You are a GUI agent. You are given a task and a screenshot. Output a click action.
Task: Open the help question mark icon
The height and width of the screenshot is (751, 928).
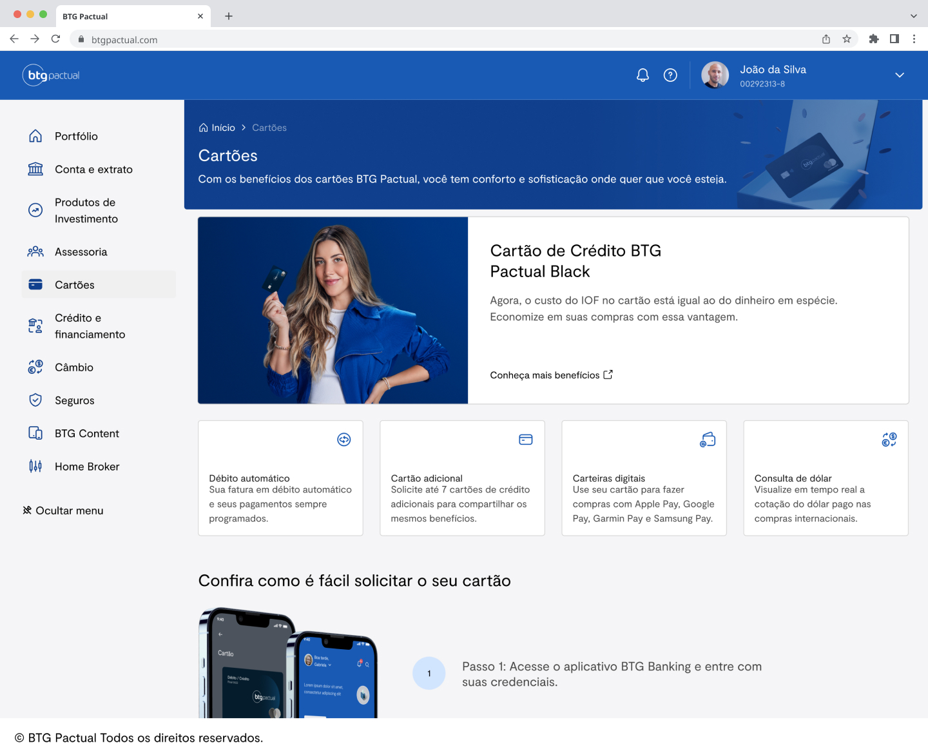pyautogui.click(x=670, y=75)
